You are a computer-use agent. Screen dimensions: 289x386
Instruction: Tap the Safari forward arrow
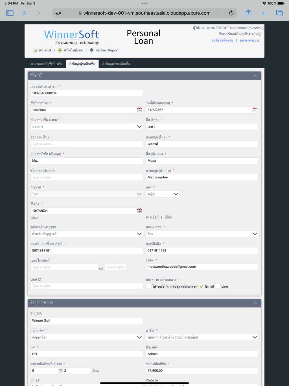tap(39, 13)
